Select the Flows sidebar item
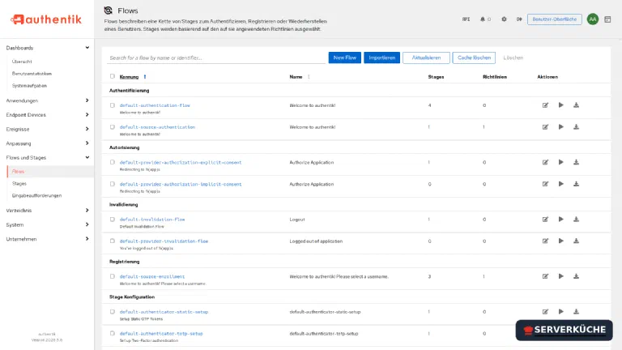Image resolution: width=622 pixels, height=350 pixels. coord(50,172)
